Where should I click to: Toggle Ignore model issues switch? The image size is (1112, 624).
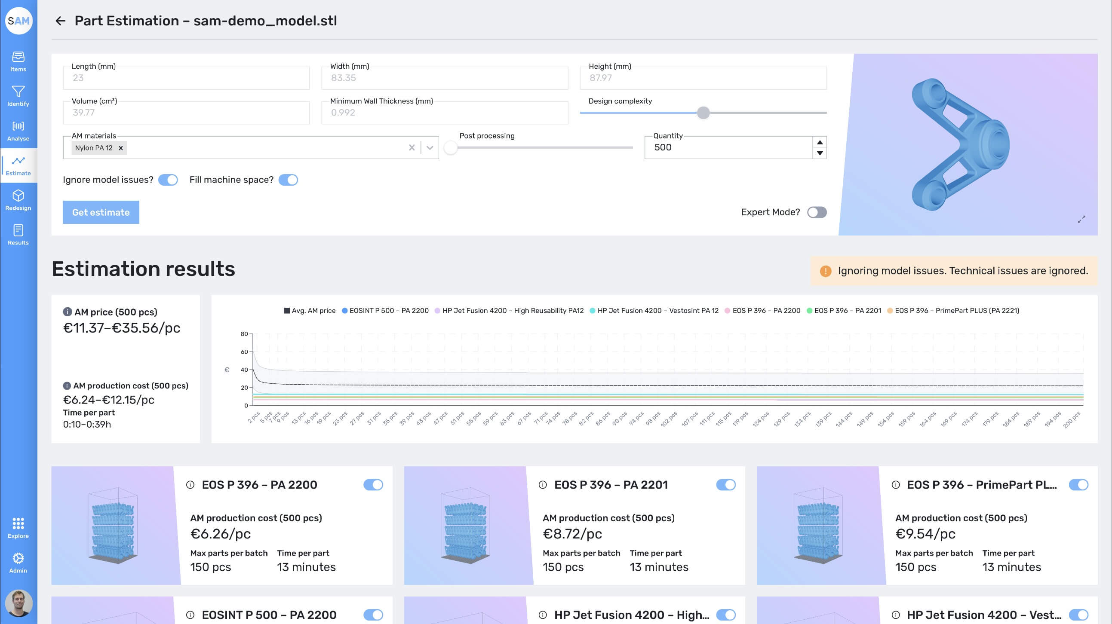click(x=168, y=180)
